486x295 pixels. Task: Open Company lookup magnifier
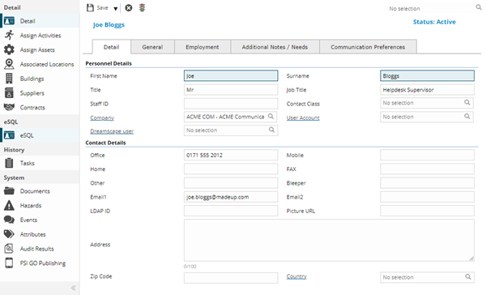[271, 117]
